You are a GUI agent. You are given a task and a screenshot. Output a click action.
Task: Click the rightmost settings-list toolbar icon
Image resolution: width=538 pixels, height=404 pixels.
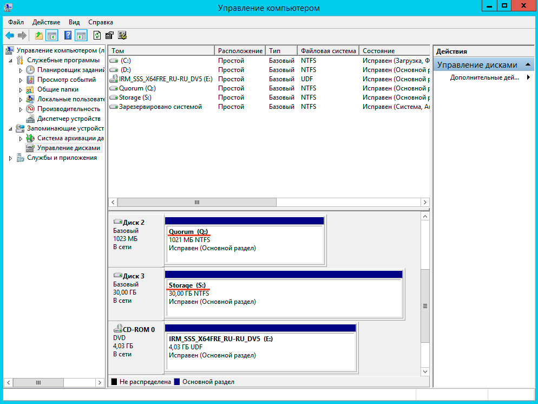[x=122, y=36]
